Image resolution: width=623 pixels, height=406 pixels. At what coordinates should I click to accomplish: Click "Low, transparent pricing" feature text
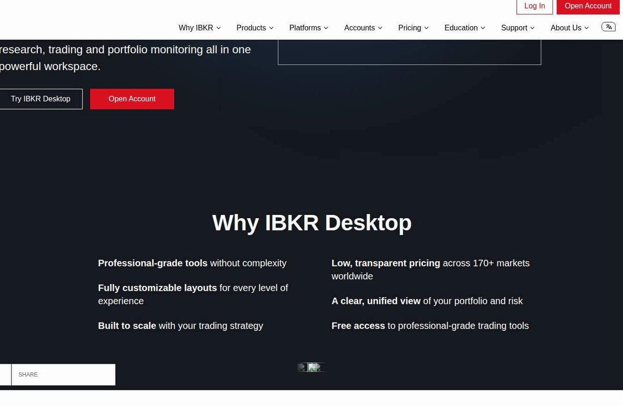(431, 270)
